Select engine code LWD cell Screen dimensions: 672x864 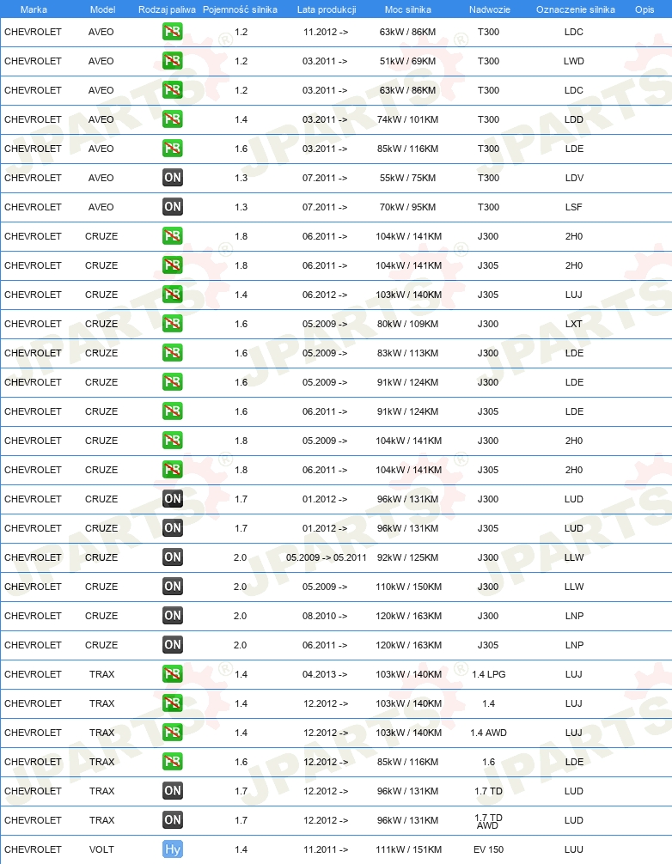coord(574,61)
